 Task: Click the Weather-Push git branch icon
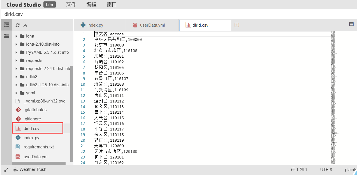click(x=15, y=169)
